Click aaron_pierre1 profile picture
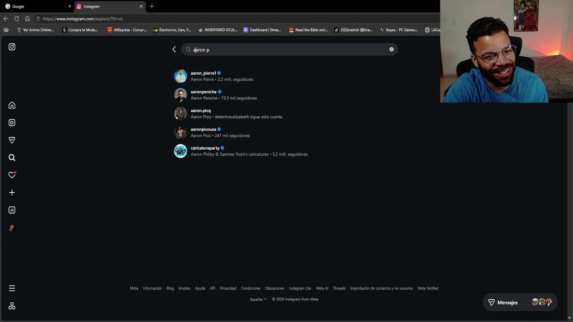This screenshot has width=573, height=322. pos(180,76)
